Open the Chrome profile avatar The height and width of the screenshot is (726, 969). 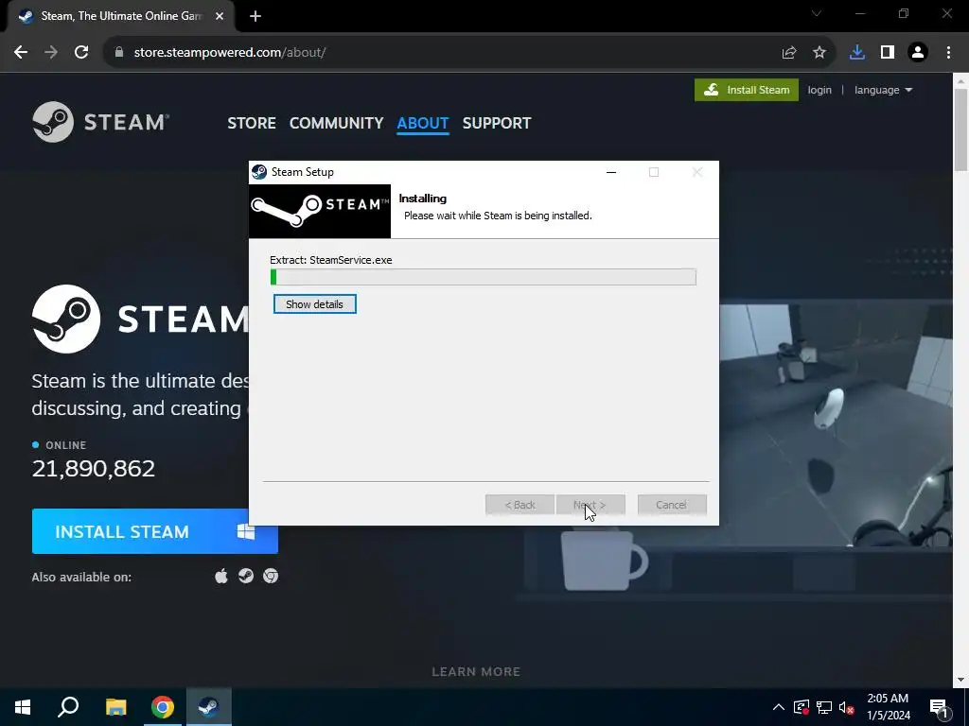(x=918, y=53)
